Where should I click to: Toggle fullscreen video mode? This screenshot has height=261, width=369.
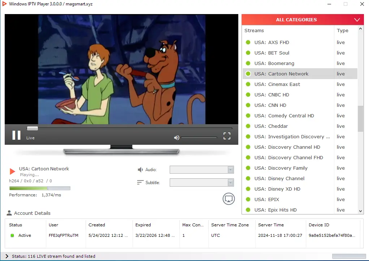227,136
